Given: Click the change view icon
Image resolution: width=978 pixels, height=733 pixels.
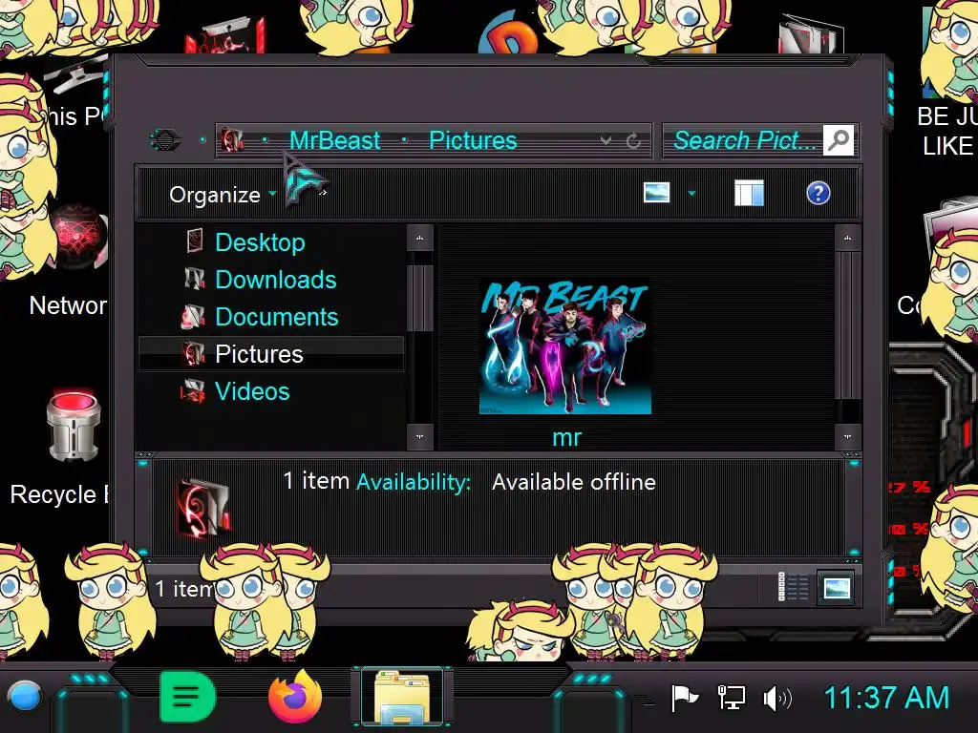Looking at the screenshot, I should coord(656,193).
